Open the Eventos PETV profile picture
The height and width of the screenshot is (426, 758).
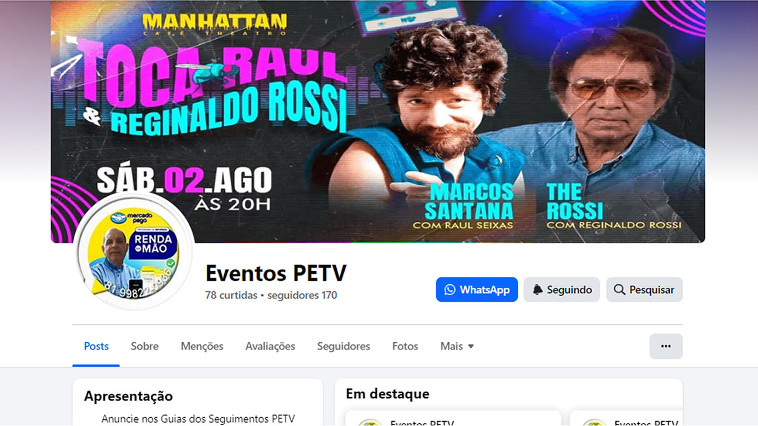pos(133,251)
